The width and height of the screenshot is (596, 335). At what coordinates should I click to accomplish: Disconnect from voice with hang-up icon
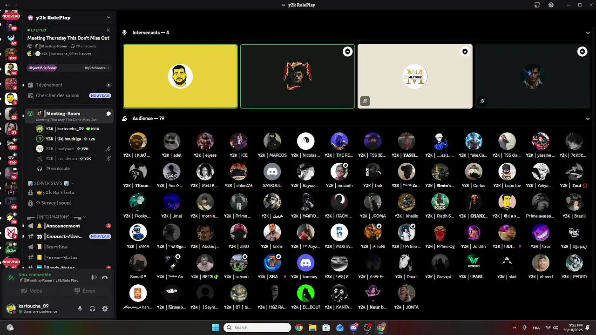pyautogui.click(x=105, y=277)
